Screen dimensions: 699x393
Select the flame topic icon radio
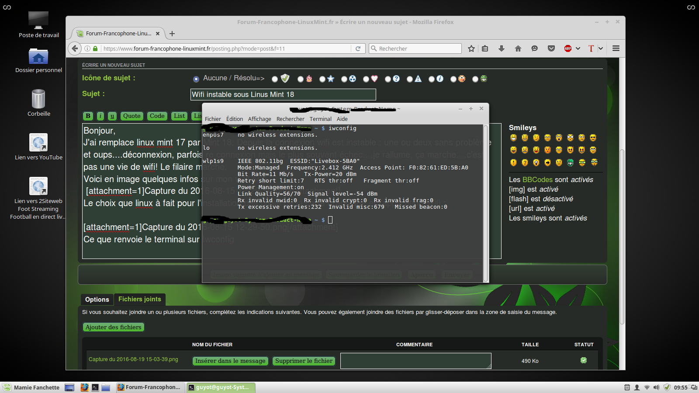[x=301, y=79]
